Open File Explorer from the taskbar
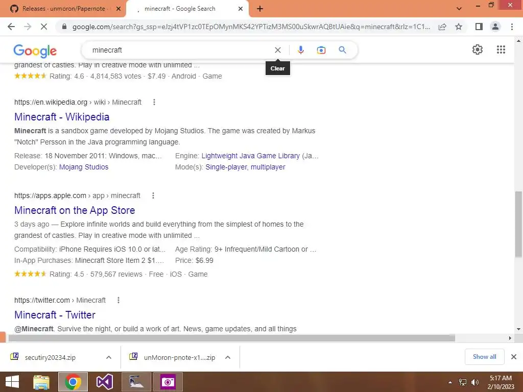The height and width of the screenshot is (392, 523). (x=41, y=382)
